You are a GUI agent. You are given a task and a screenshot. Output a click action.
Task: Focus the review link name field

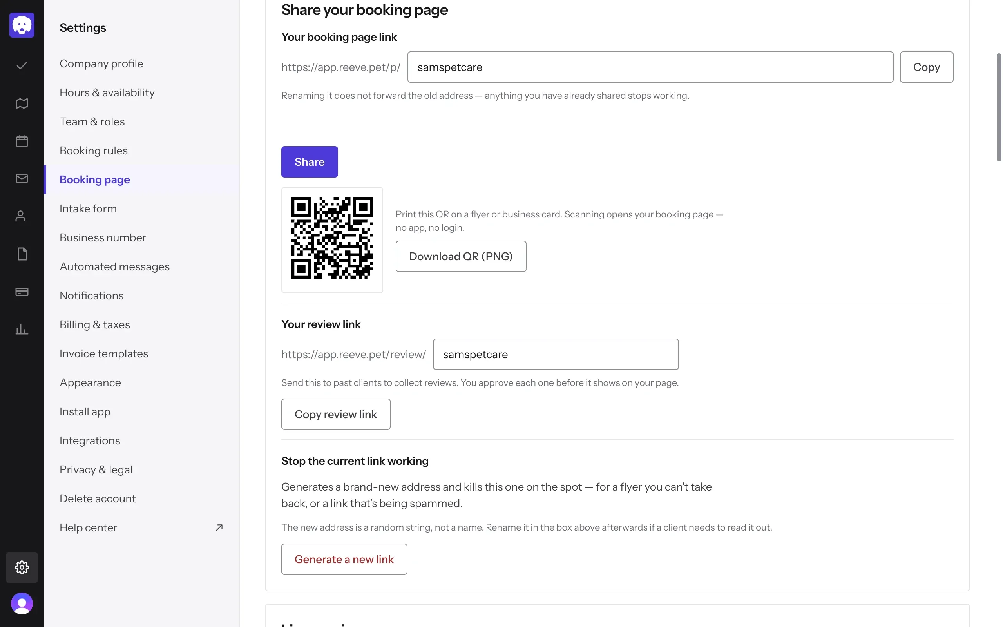coord(556,355)
